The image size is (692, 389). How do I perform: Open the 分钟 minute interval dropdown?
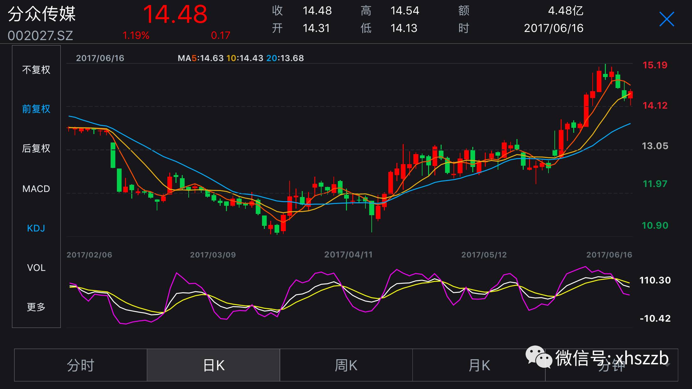pos(611,365)
